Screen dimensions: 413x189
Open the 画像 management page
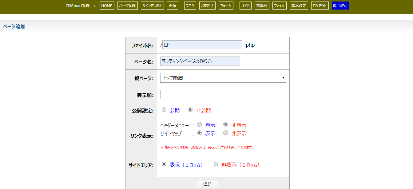[x=172, y=6]
